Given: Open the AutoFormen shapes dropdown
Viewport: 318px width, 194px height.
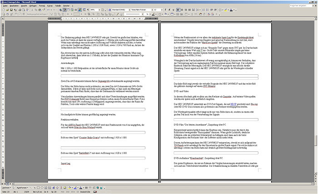Looking at the screenshot, I should pyautogui.click(x=23, y=188).
